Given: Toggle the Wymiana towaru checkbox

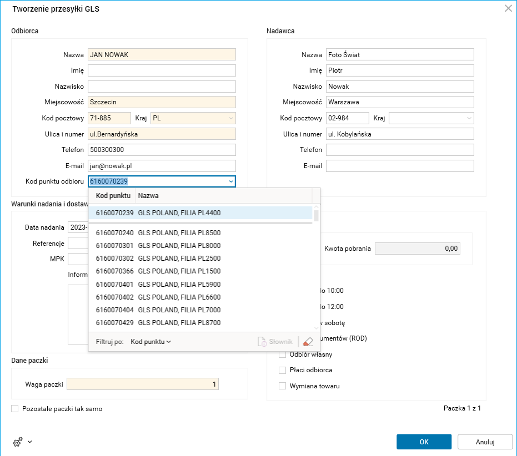Looking at the screenshot, I should click(283, 386).
